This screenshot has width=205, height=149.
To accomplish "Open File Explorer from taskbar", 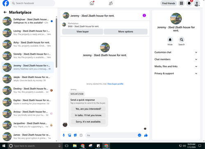I will tap(75, 146).
